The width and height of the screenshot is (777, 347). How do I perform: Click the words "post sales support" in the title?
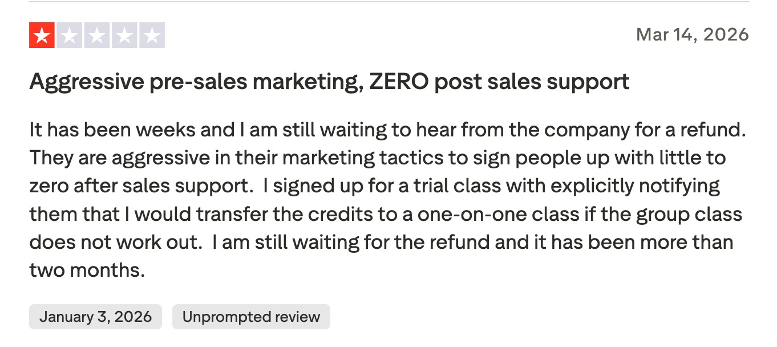click(x=532, y=82)
